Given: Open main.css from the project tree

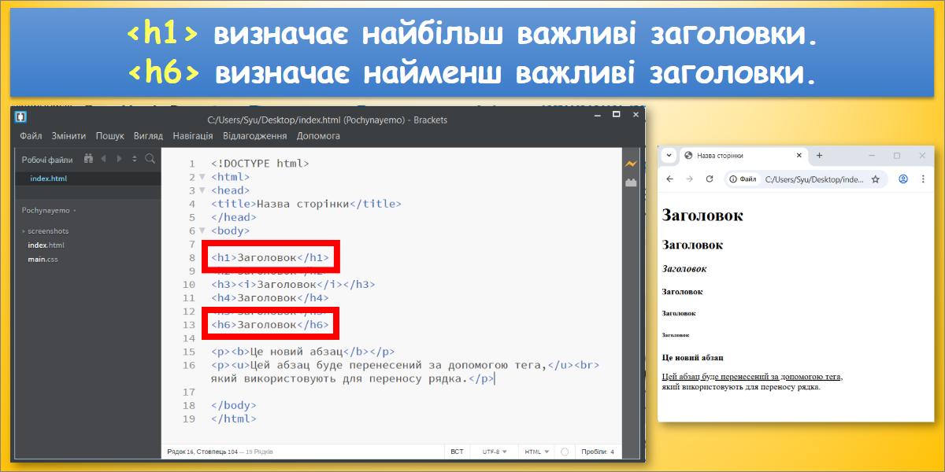Looking at the screenshot, I should tap(43, 260).
